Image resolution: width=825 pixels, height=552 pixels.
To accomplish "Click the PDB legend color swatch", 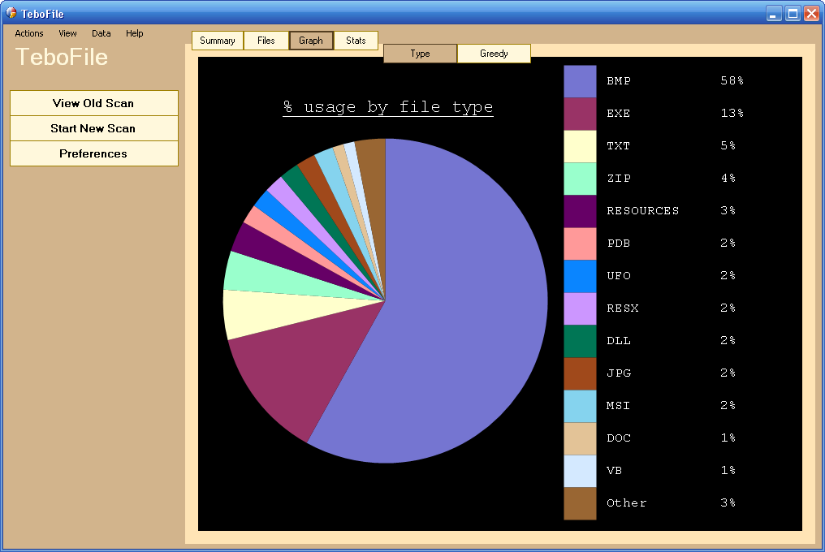I will click(x=580, y=244).
